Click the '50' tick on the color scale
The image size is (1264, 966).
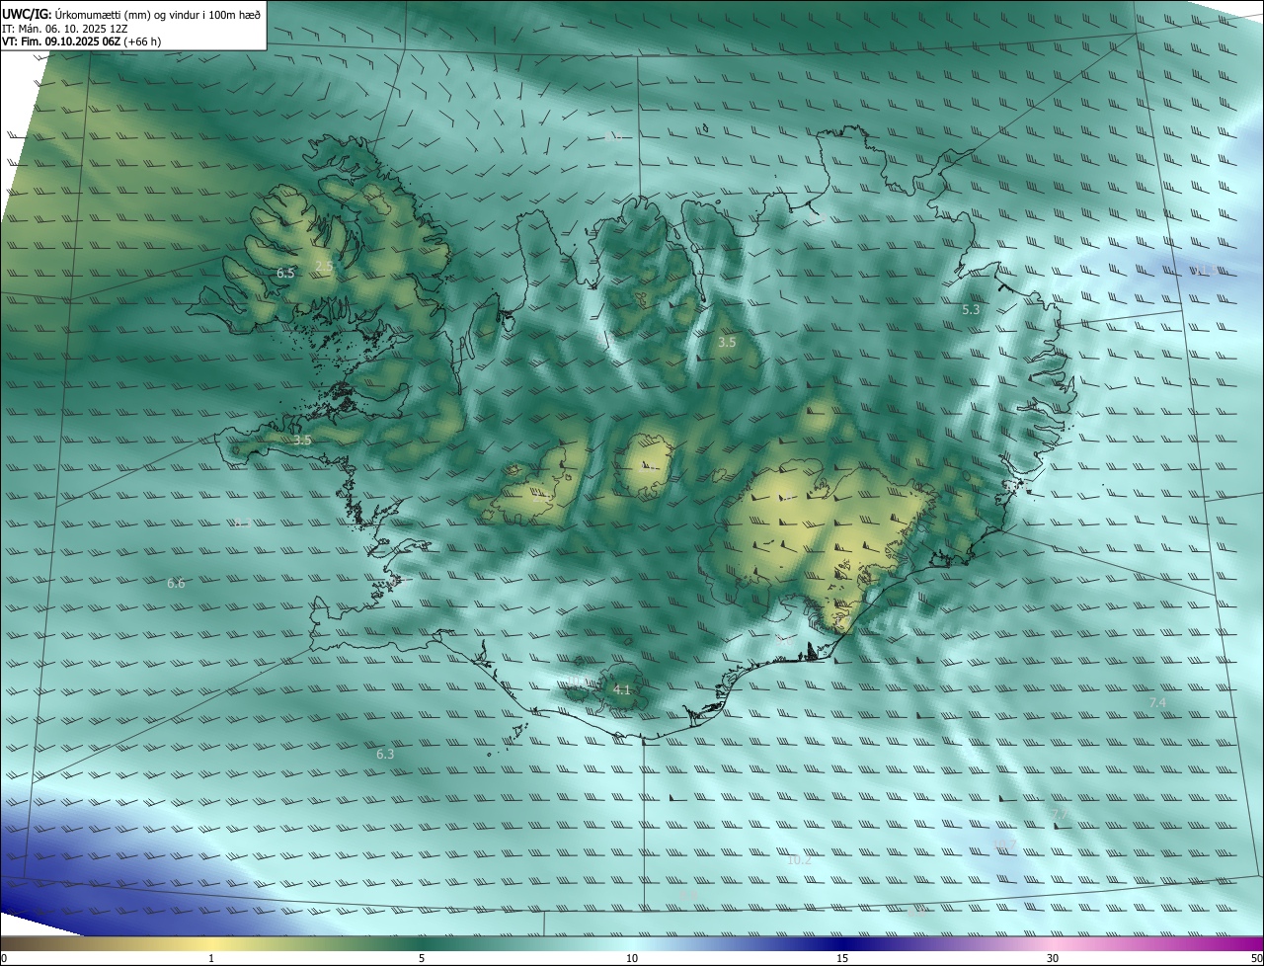(x=1256, y=958)
